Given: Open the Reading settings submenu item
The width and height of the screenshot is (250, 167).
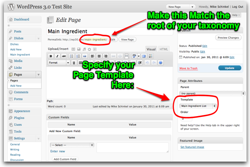Looking at the screenshot, I should point(15,155).
